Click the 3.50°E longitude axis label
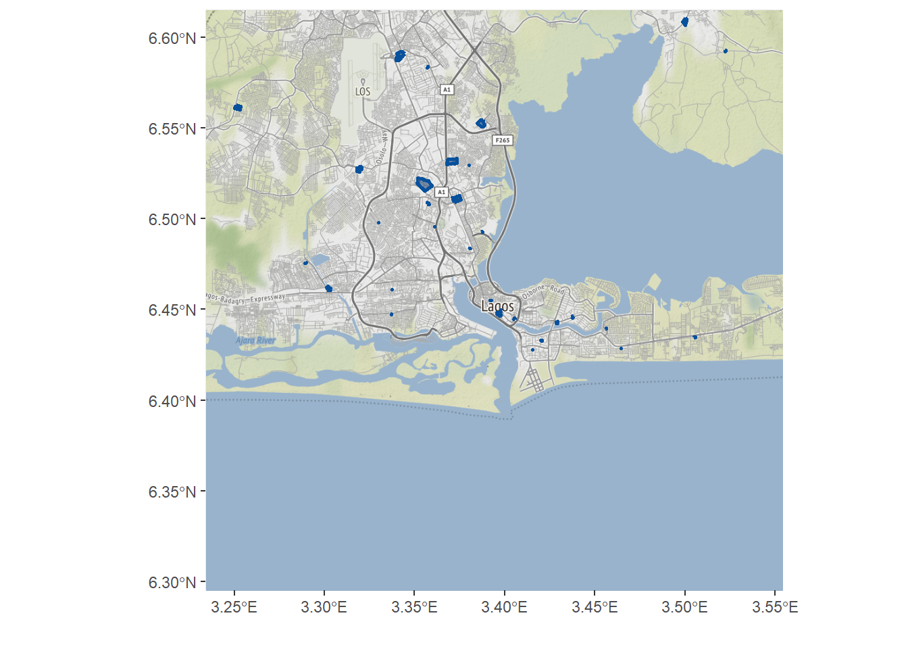Screen dimensions: 908x649 coord(684,607)
